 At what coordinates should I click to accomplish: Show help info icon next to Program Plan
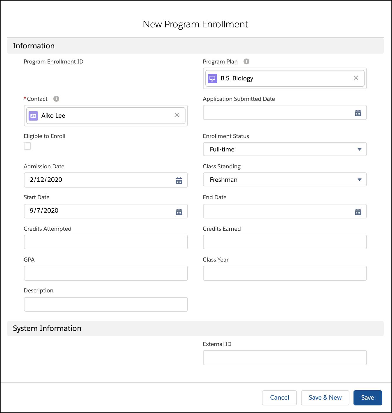coord(246,61)
